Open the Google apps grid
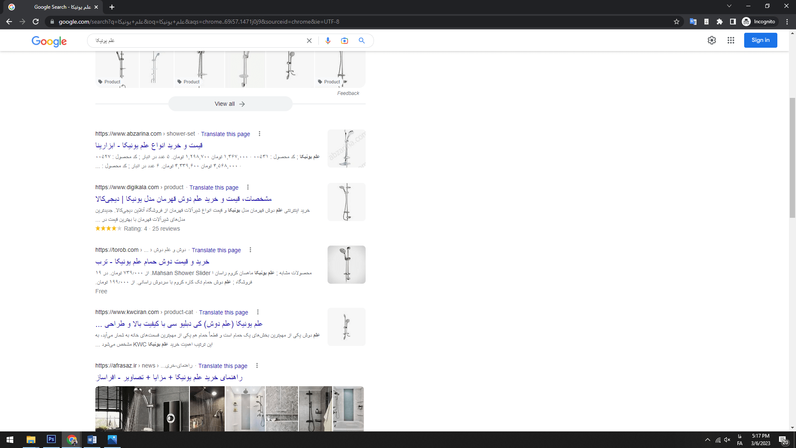The width and height of the screenshot is (796, 448). (x=731, y=40)
